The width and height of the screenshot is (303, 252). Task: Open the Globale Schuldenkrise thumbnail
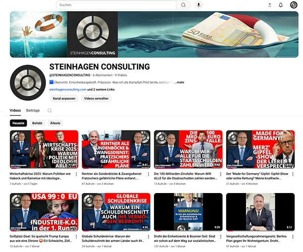[116, 212]
